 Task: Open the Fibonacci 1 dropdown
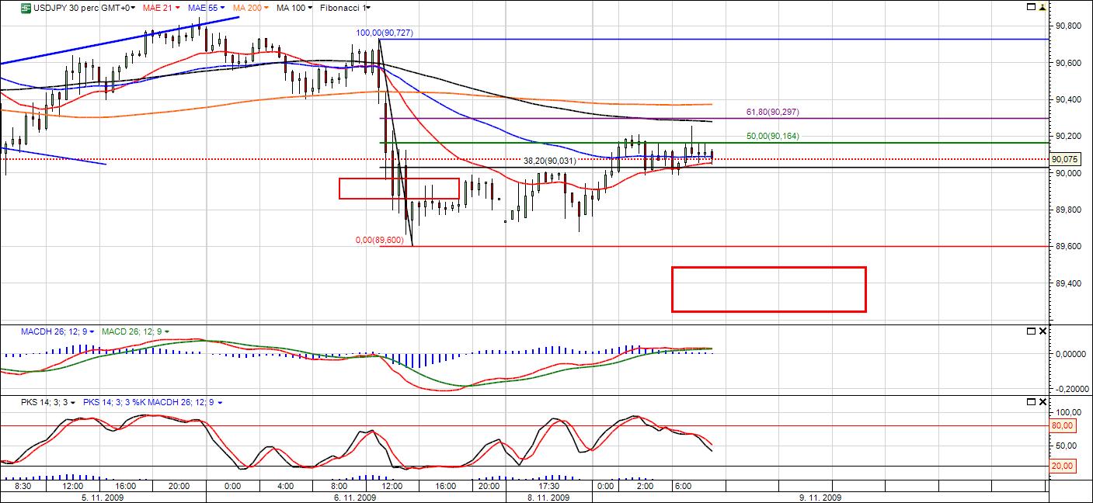(367, 8)
